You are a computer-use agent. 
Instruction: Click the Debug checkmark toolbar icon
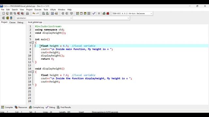94,13
